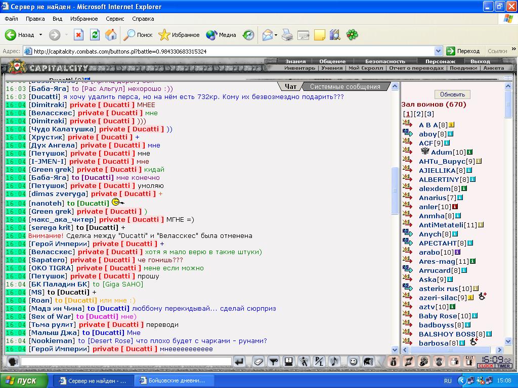Open the Вид menu
Viewport: 518px width, 388px height.
[x=57, y=19]
